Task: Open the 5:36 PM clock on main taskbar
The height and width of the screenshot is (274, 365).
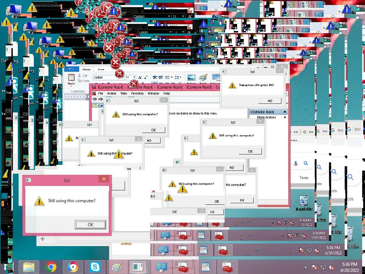Action: [349, 267]
